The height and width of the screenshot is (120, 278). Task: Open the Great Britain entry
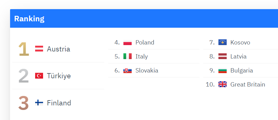pos(241,84)
